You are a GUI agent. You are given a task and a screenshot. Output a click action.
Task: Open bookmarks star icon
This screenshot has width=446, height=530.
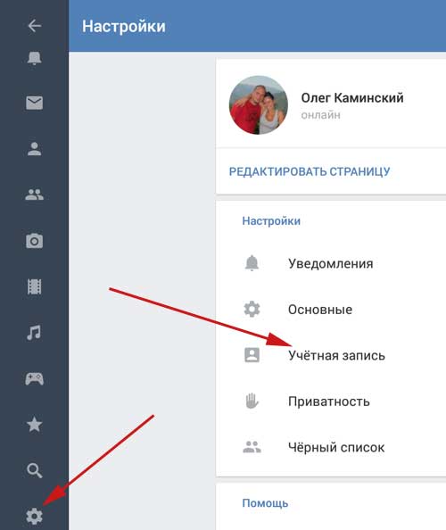pos(35,425)
